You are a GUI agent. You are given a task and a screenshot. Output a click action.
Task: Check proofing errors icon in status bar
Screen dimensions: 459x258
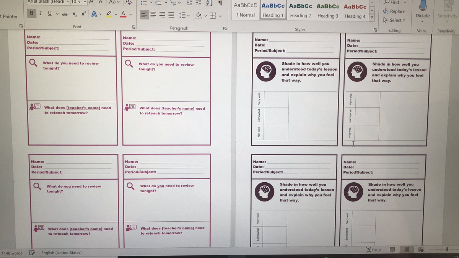click(x=32, y=253)
